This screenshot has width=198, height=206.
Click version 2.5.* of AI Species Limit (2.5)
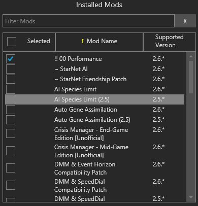pos(158,99)
